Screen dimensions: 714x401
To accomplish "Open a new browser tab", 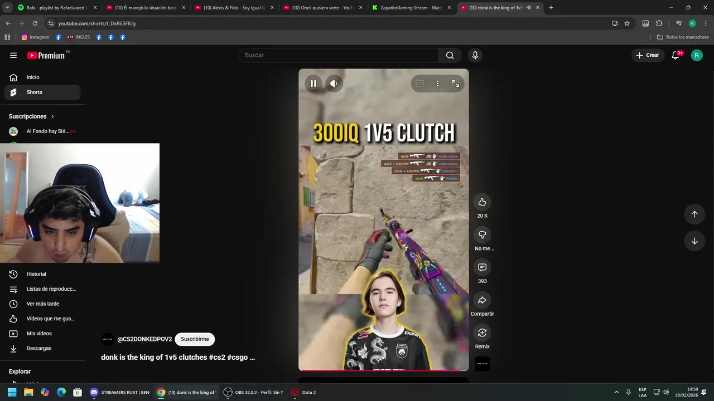I will click(x=551, y=8).
